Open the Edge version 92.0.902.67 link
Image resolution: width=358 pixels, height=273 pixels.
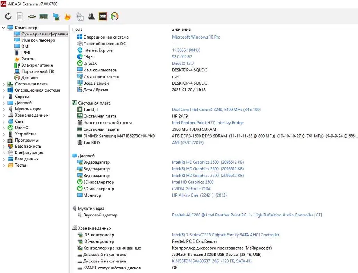coord(182,57)
